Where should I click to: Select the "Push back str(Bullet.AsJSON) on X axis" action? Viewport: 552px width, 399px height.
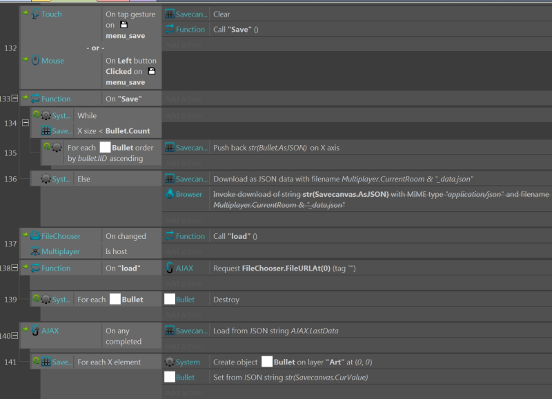tap(276, 148)
